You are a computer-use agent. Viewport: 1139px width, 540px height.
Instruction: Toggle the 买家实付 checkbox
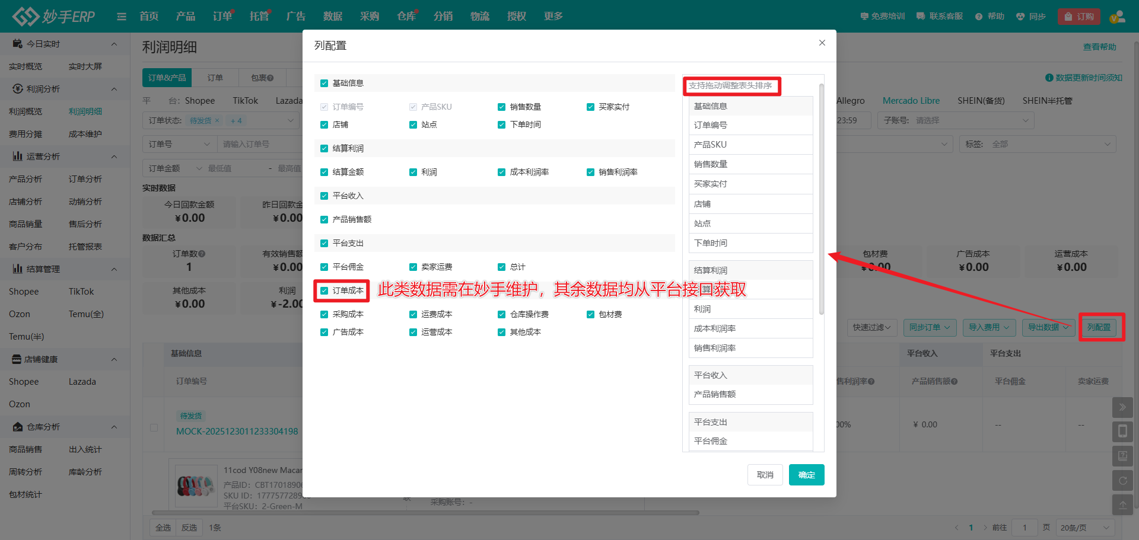point(590,107)
